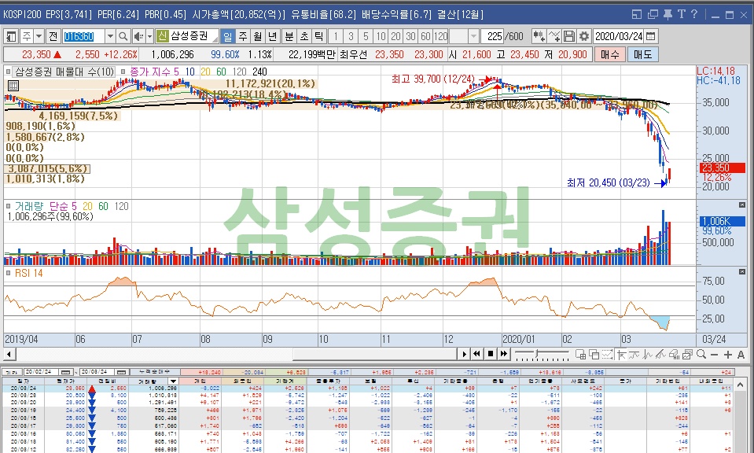
Task: Select the 분 minute period toggle
Action: 289,36
